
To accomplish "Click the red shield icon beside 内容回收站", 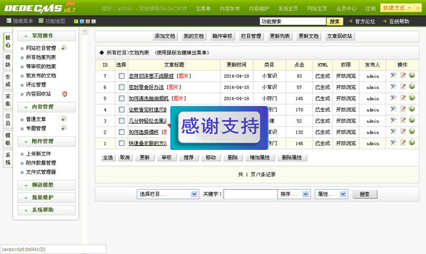I will tap(64, 94).
